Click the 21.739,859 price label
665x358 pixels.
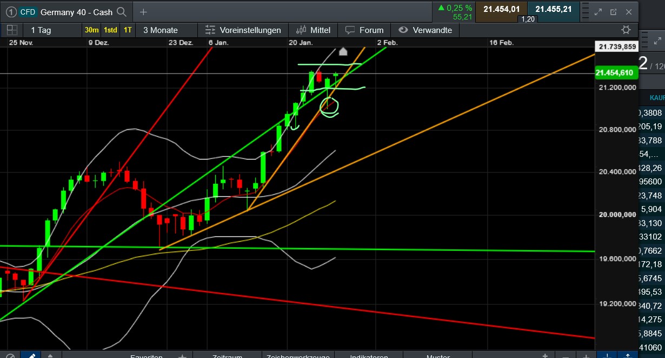pyautogui.click(x=616, y=47)
